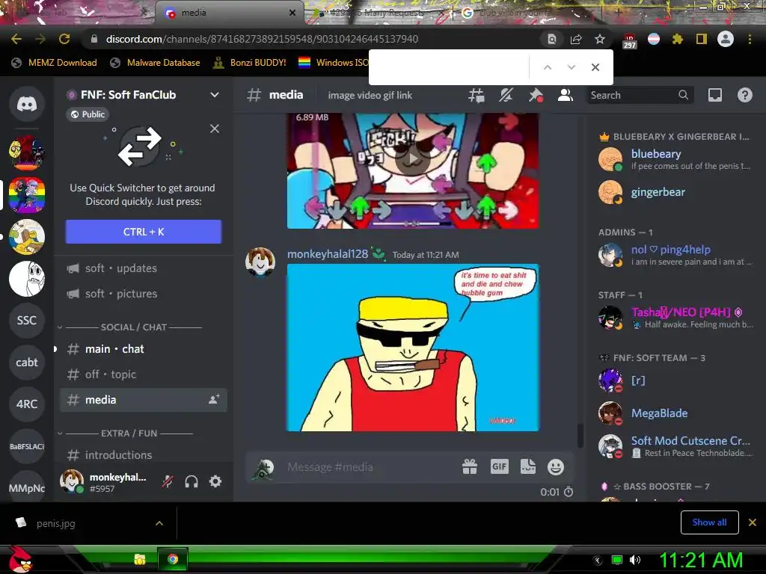766x574 pixels.
Task: Open nol ♡ ping4help member profile
Action: click(x=675, y=255)
